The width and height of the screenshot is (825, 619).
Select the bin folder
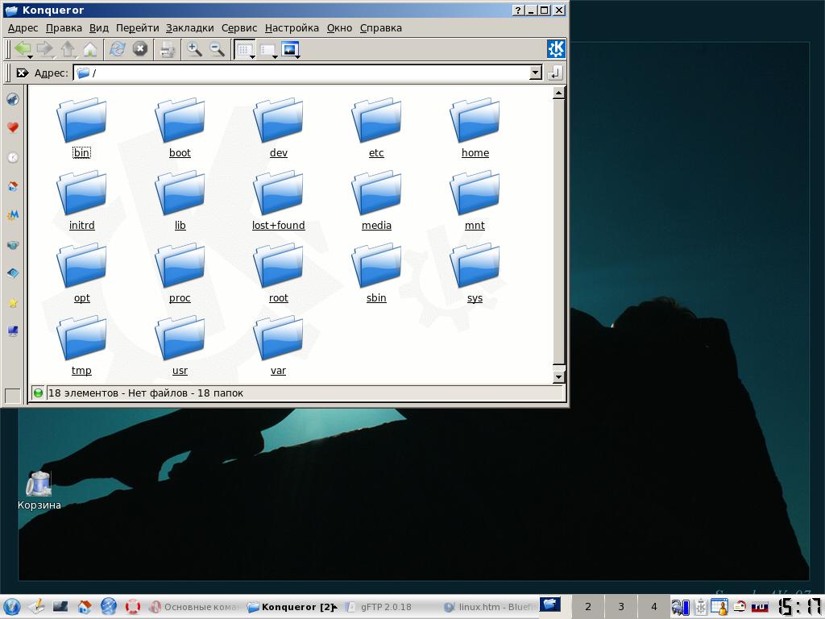click(x=81, y=128)
